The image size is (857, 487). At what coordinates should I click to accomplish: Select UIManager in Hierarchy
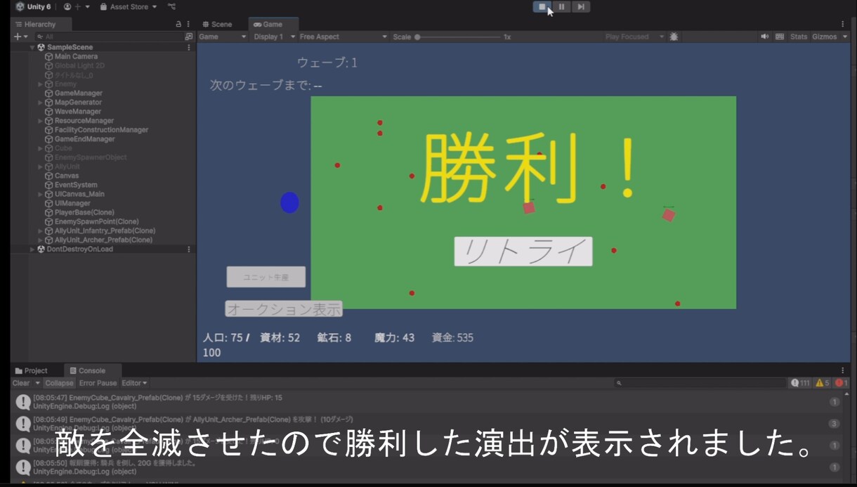72,203
